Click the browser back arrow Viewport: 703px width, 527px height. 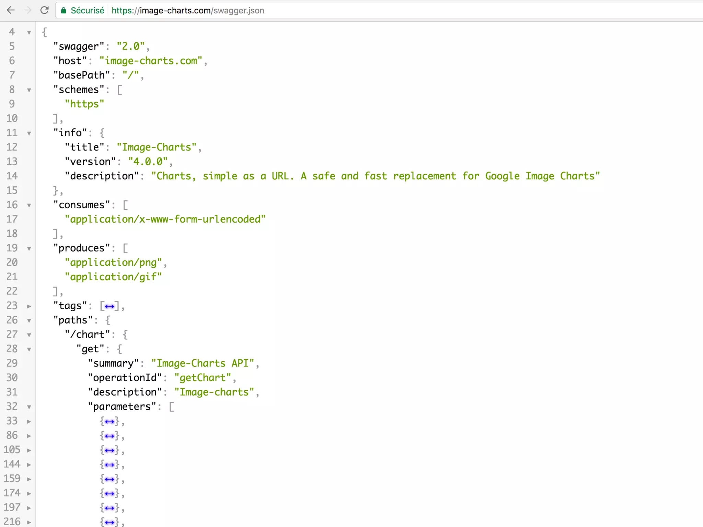11,10
